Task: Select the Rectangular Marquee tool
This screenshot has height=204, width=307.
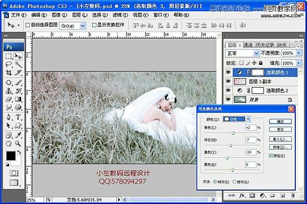Action: (8, 56)
